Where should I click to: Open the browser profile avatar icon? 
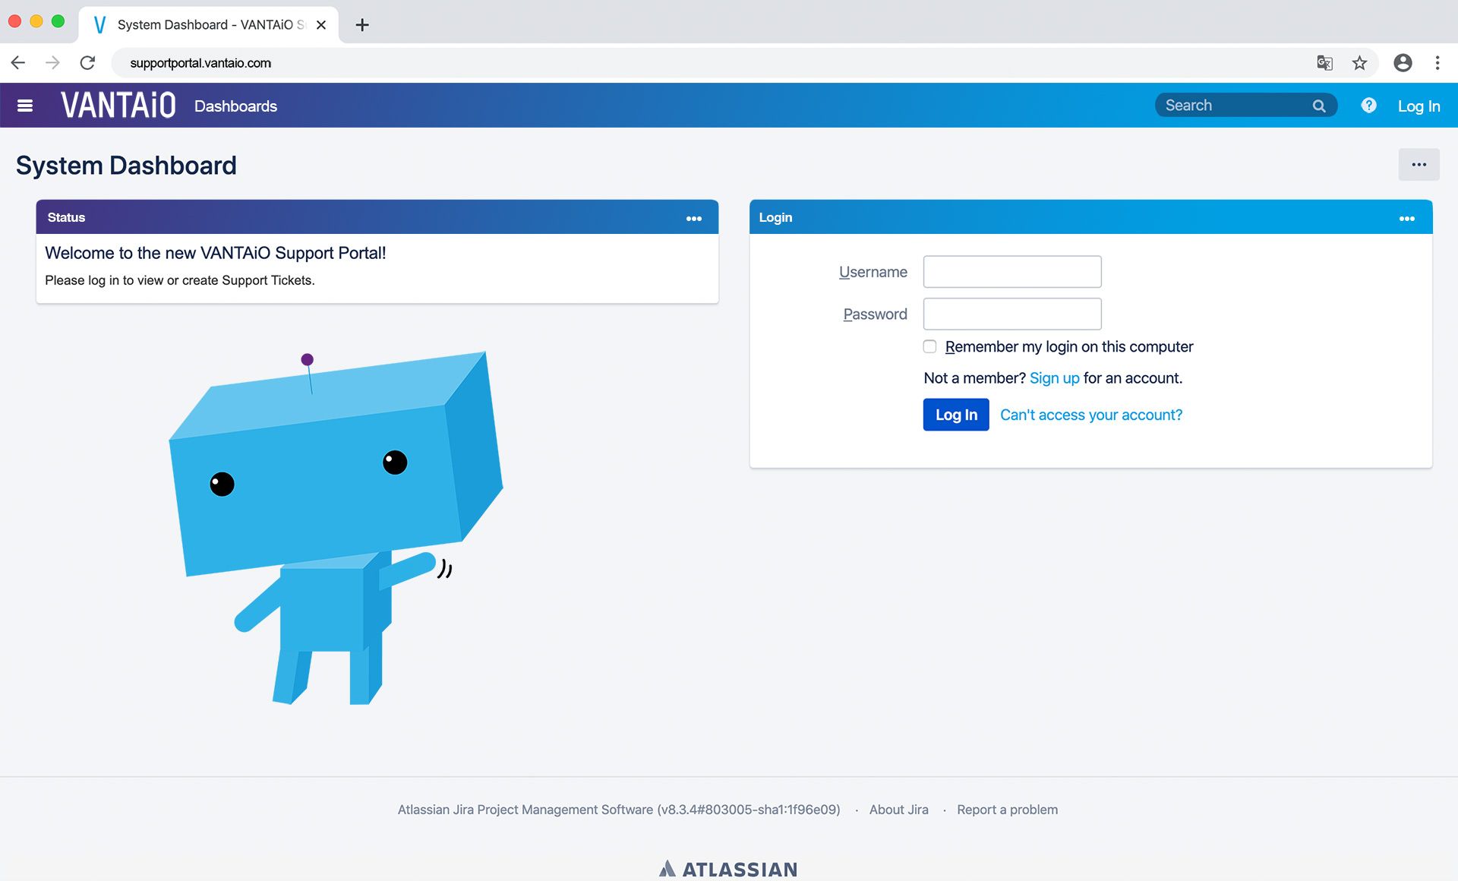tap(1403, 63)
